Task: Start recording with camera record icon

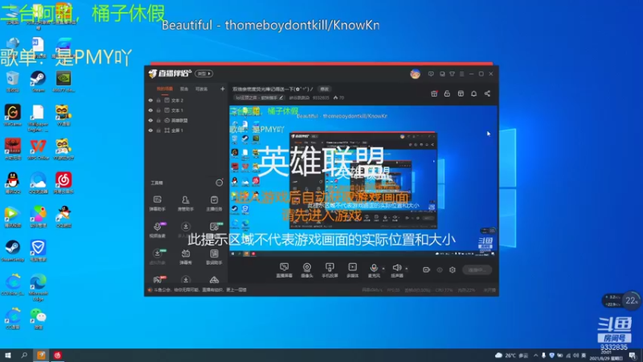Action: (427, 269)
